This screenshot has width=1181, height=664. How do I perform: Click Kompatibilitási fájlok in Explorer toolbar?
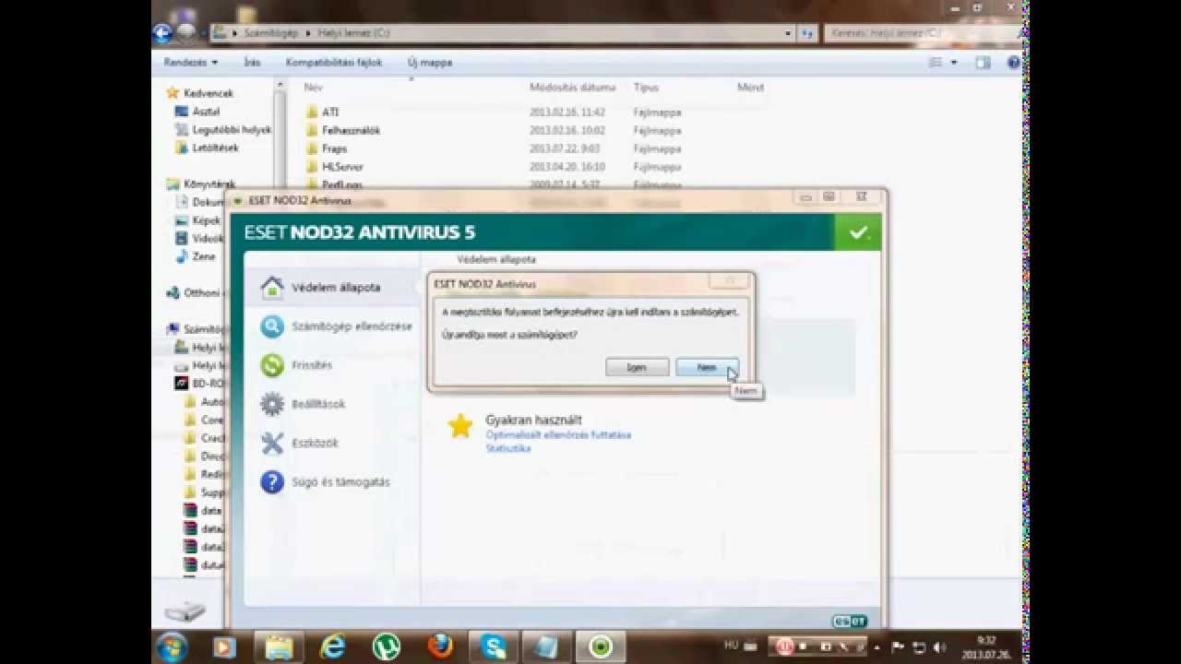click(333, 63)
